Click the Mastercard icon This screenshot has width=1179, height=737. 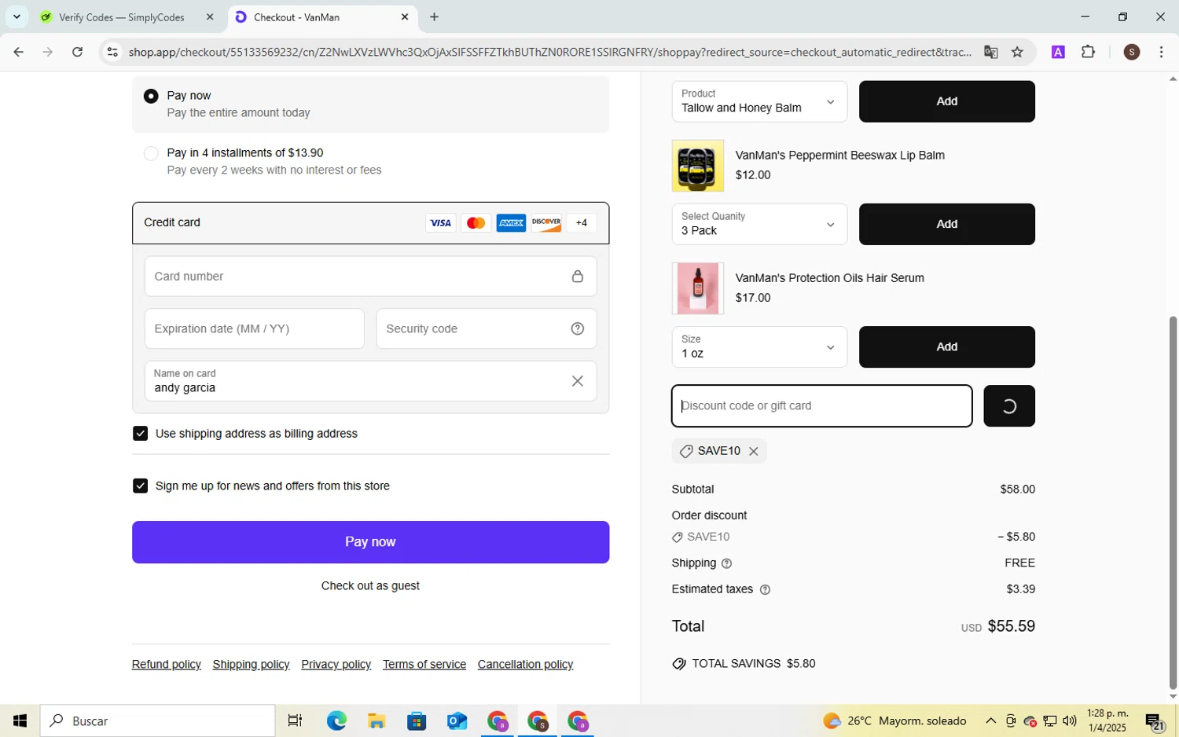[476, 223]
